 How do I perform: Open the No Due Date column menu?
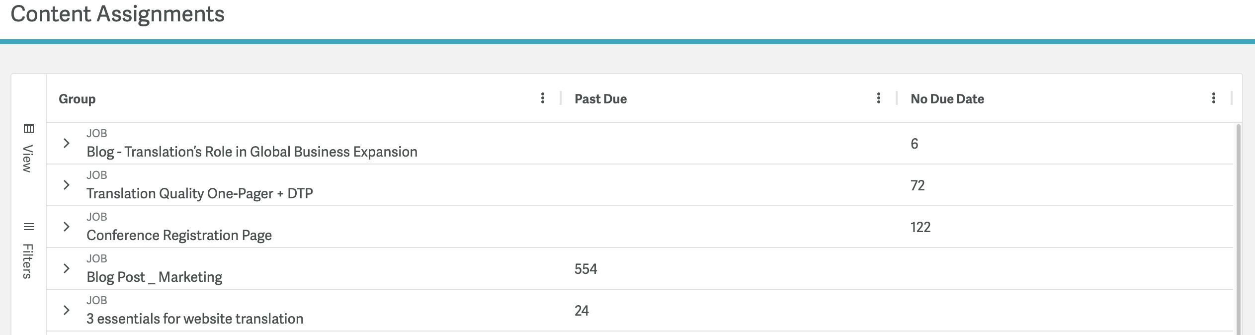point(1213,98)
